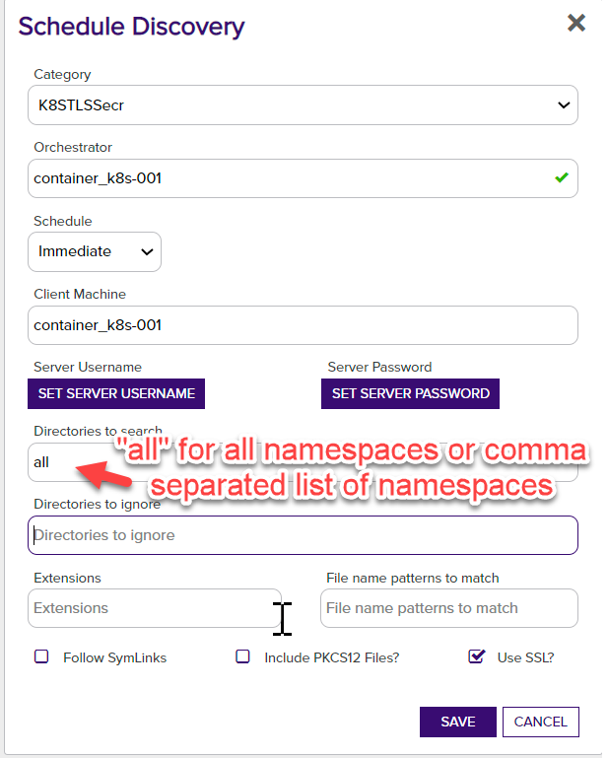This screenshot has width=608, height=758.
Task: Click the Client Machine label
Action: tap(80, 294)
